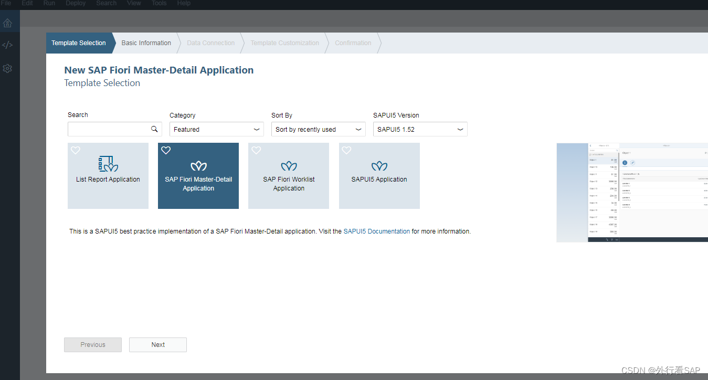Favorite the SAP Fiori Master-Detail tile
The height and width of the screenshot is (380, 708).
[166, 150]
